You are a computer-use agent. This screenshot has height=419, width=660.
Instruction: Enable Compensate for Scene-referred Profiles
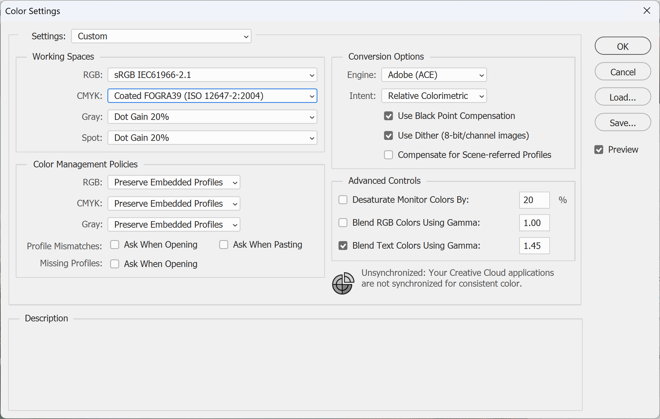[388, 155]
